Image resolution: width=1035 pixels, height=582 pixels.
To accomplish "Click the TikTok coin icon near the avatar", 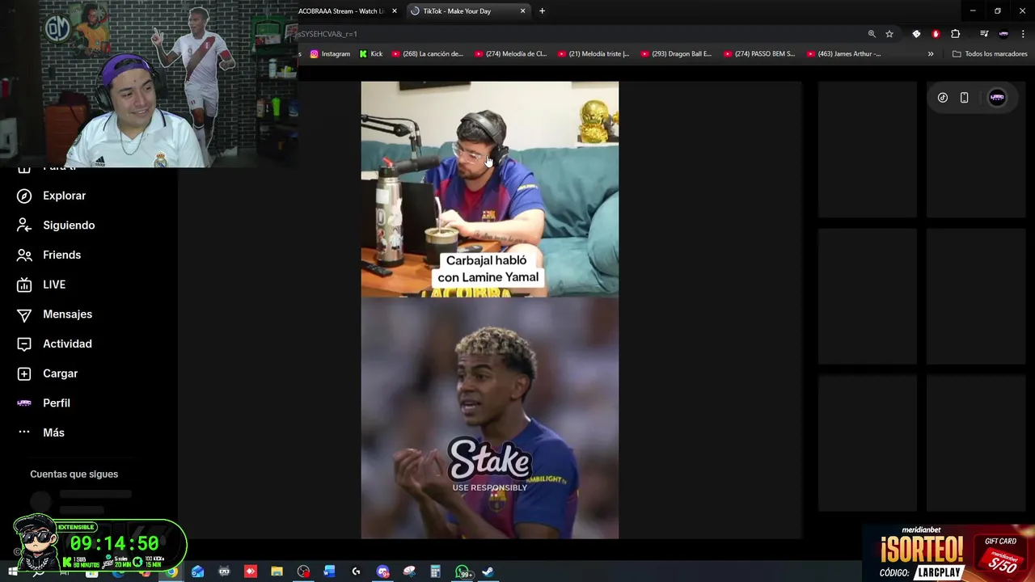I will point(943,98).
